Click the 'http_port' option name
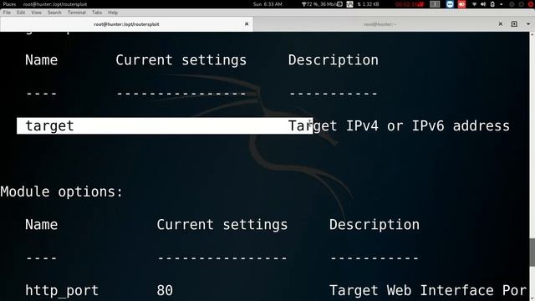This screenshot has width=535, height=301. (x=62, y=291)
